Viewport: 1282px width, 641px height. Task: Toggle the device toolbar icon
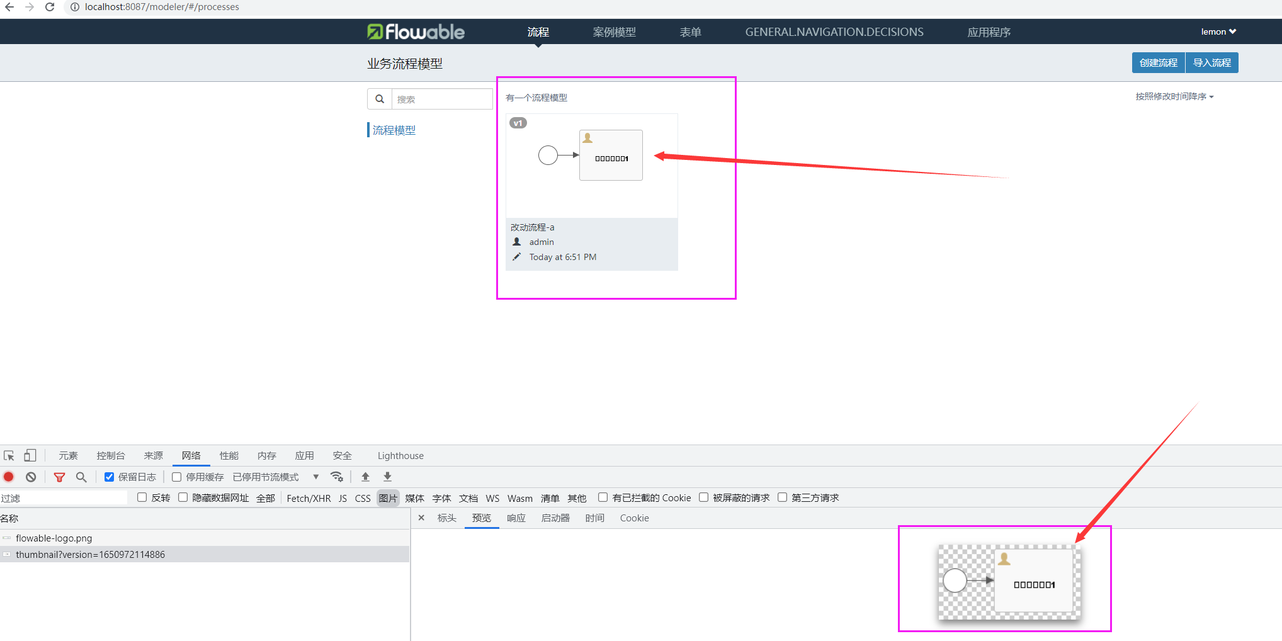click(30, 455)
